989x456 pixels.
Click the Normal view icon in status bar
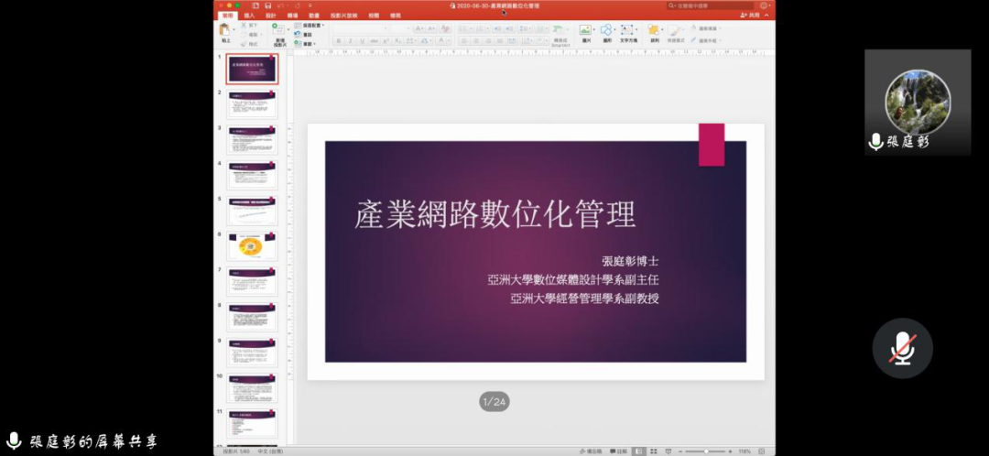point(639,451)
